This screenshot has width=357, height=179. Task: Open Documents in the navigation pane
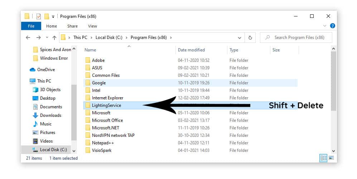pos(47,107)
